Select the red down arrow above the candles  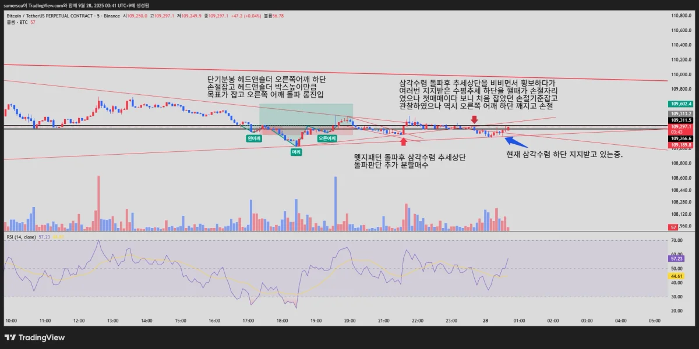click(475, 119)
